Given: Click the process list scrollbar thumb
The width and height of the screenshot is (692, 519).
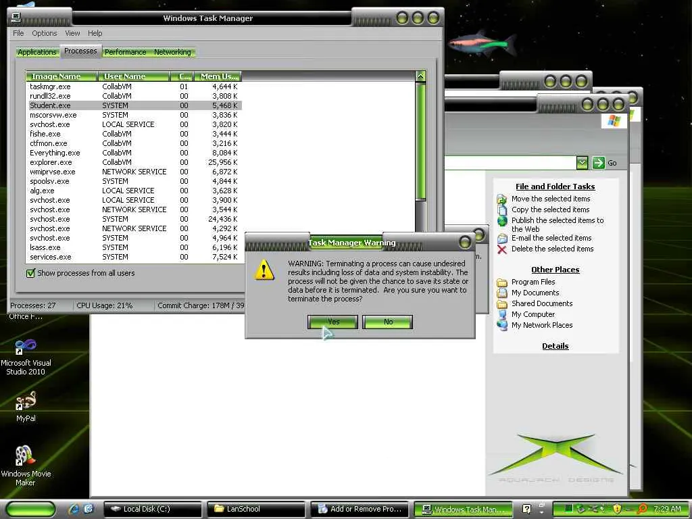Looking at the screenshot, I should click(x=420, y=141).
